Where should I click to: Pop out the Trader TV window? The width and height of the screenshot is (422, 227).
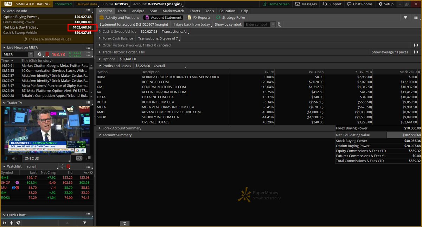[x=88, y=158]
